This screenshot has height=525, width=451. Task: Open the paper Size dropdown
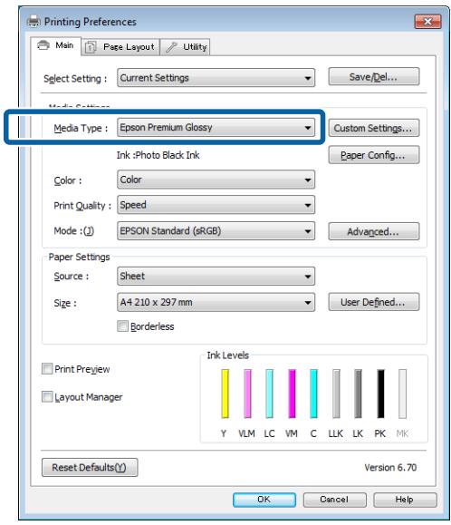click(216, 302)
